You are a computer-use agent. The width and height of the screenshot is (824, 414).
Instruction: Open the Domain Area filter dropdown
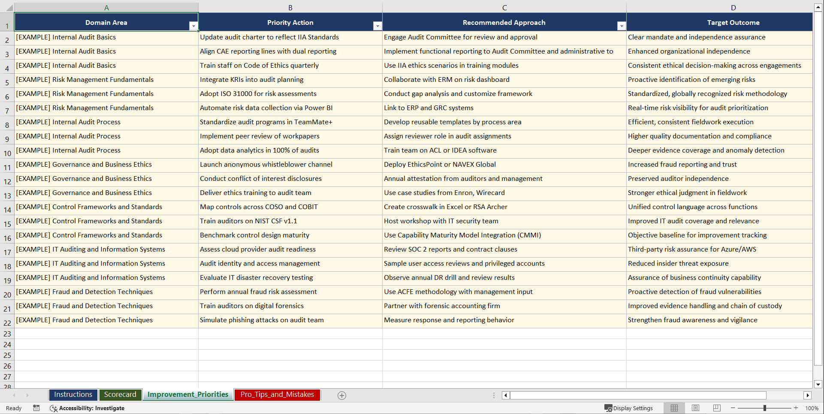pyautogui.click(x=194, y=26)
